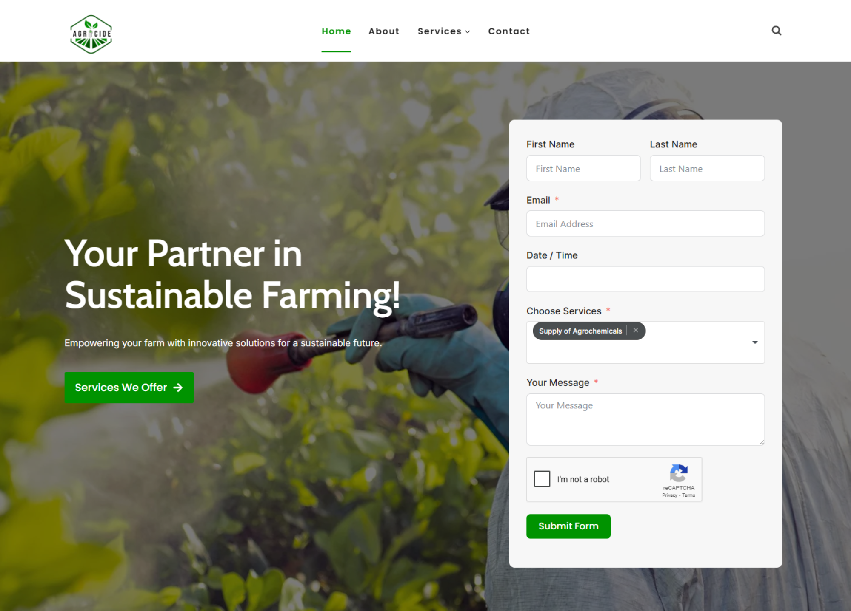The width and height of the screenshot is (851, 611).
Task: Focus the First Name input
Action: (x=583, y=168)
